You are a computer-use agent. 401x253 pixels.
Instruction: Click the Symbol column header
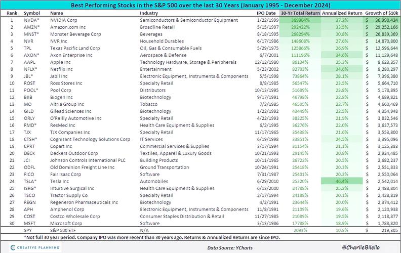tap(32, 13)
